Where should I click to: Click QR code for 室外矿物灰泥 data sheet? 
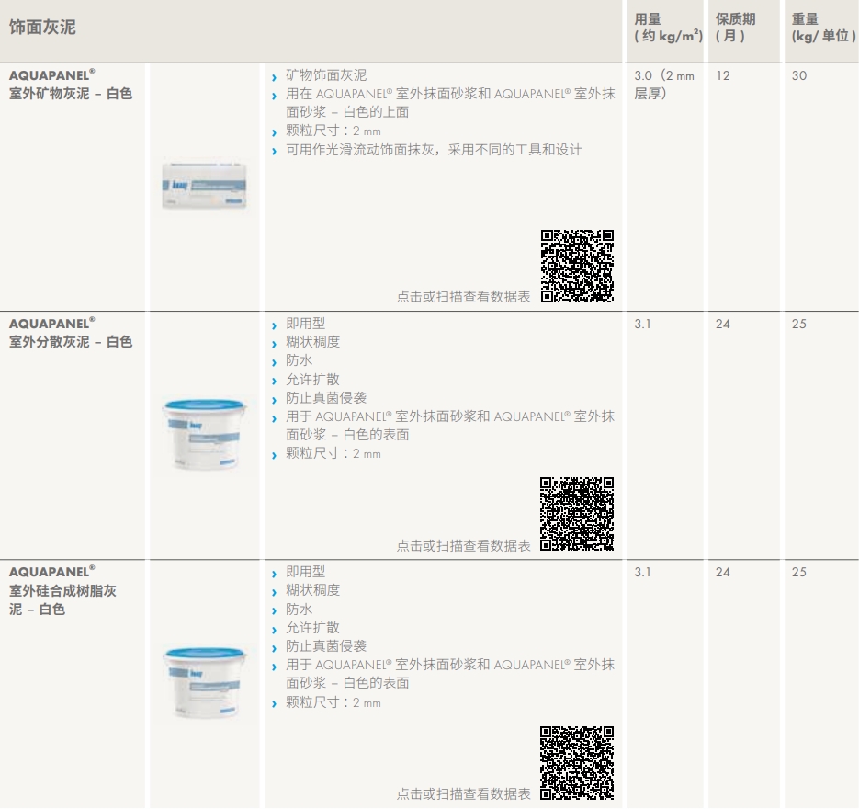[577, 266]
